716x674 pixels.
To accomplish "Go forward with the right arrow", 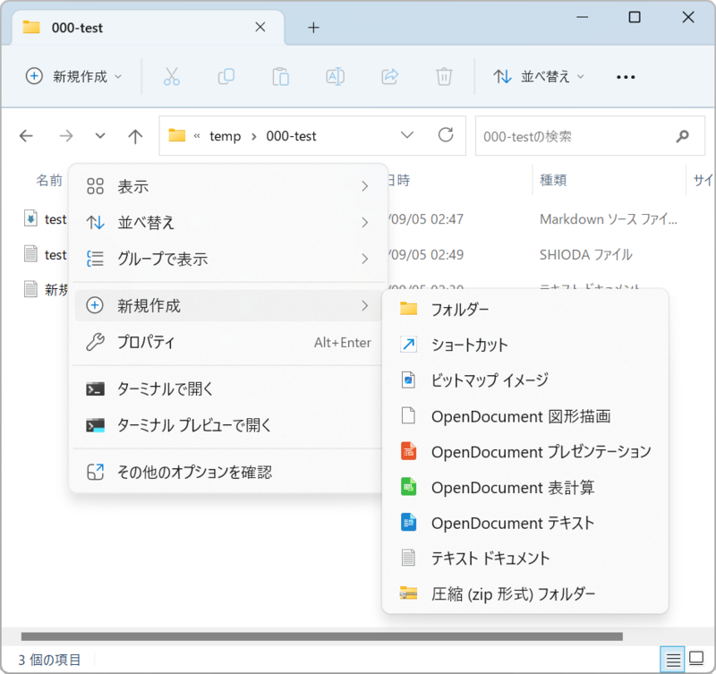I will coord(65,136).
